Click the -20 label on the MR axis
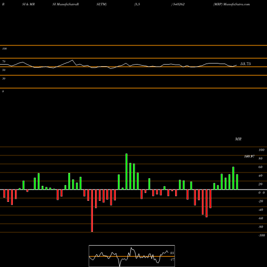Image resolution: width=267 pixels, height=267 pixels. tap(261, 201)
